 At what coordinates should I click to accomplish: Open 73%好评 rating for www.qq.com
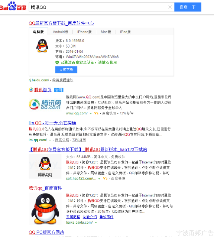click(x=126, y=113)
